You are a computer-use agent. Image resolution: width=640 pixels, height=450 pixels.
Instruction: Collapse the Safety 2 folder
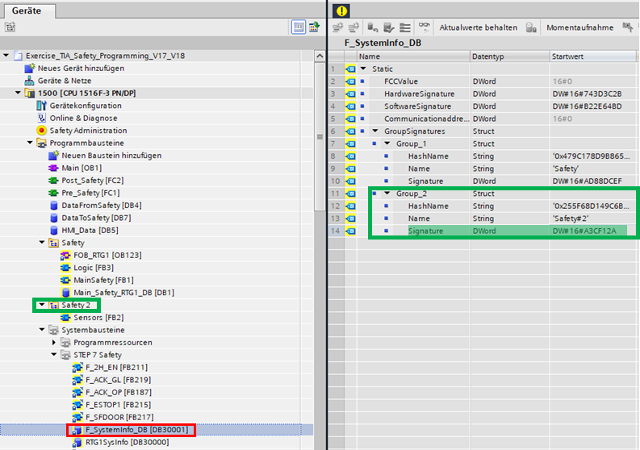click(42, 305)
